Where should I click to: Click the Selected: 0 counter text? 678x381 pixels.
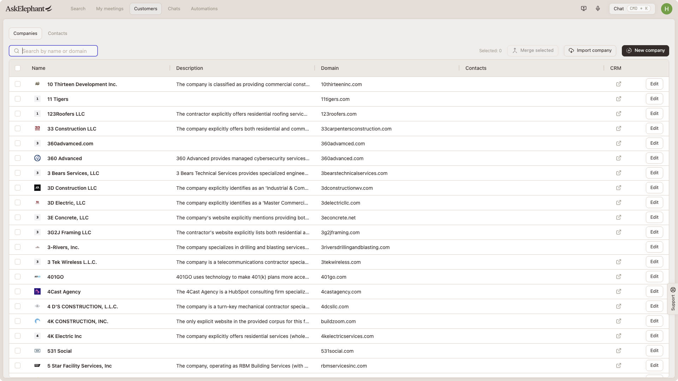tap(490, 51)
